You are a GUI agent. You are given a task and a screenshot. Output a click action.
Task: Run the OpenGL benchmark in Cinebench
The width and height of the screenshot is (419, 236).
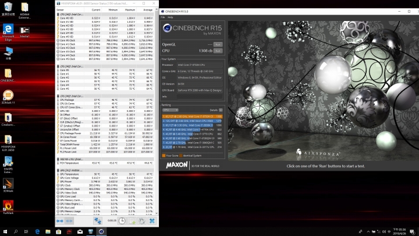tap(218, 44)
